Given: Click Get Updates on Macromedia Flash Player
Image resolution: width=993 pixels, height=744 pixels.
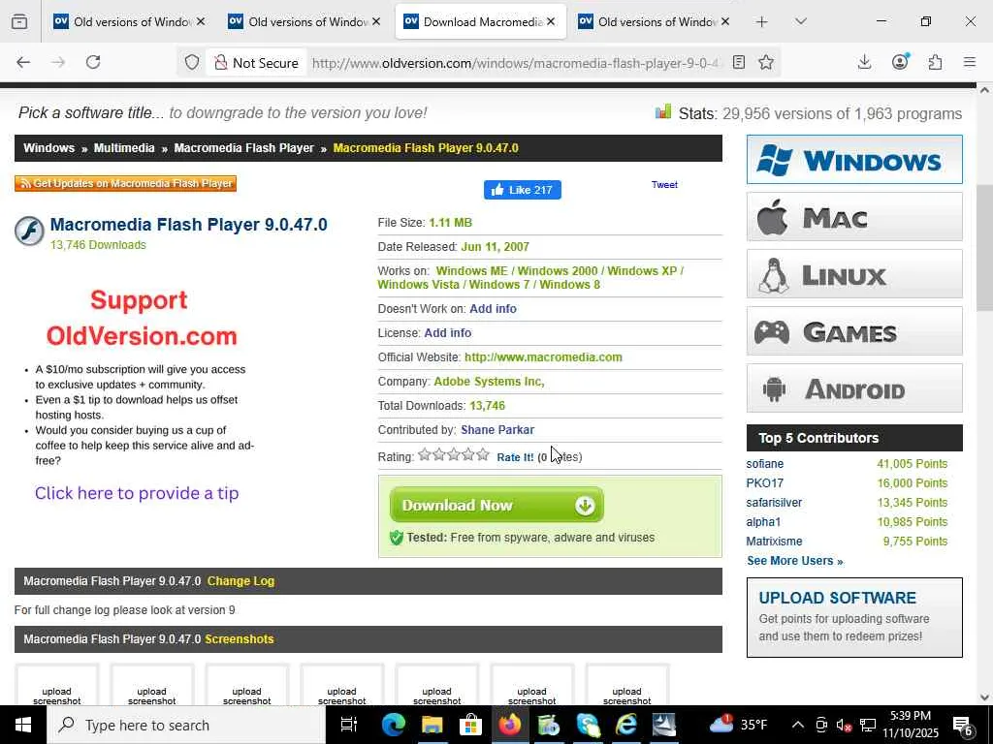Looking at the screenshot, I should coord(125,183).
